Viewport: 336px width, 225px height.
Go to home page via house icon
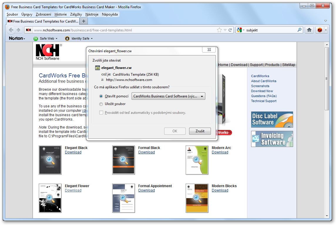[x=309, y=30]
